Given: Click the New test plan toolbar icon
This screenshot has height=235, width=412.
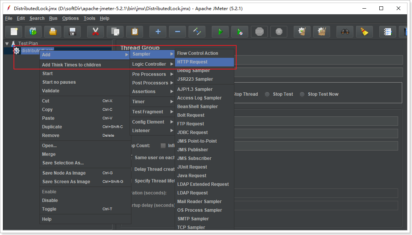Looking at the screenshot, I should (x=14, y=32).
